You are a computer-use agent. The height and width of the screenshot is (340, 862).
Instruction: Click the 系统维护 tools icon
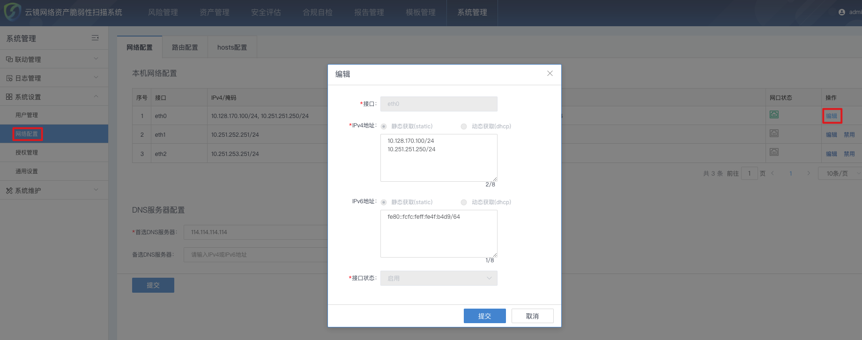(x=9, y=191)
